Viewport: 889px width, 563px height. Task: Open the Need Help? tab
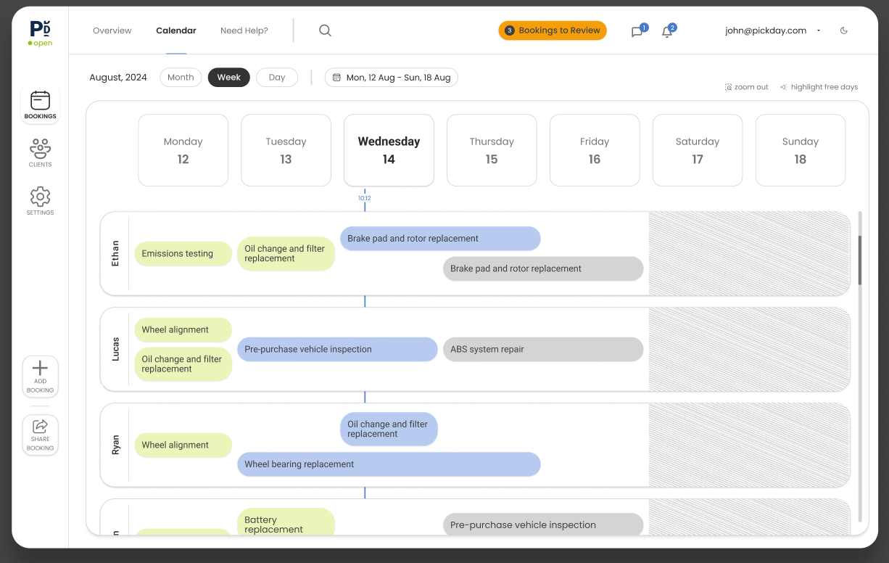(244, 30)
